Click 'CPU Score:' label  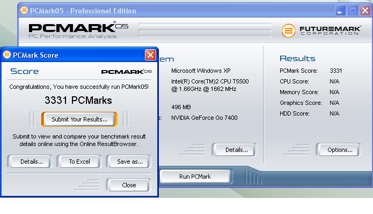[x=294, y=81]
